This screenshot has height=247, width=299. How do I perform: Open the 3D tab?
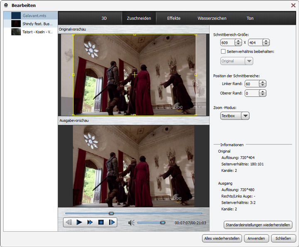click(x=104, y=18)
